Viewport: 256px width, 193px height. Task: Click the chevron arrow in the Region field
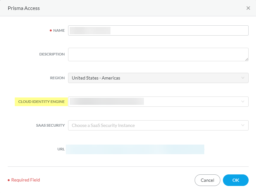pyautogui.click(x=243, y=78)
